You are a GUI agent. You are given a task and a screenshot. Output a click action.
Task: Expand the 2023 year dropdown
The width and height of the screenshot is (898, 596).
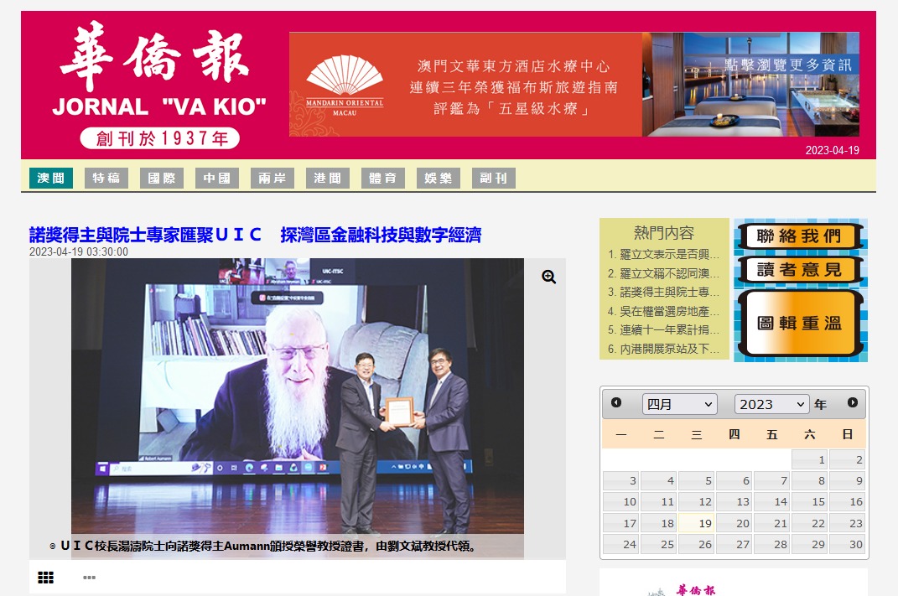coord(771,404)
